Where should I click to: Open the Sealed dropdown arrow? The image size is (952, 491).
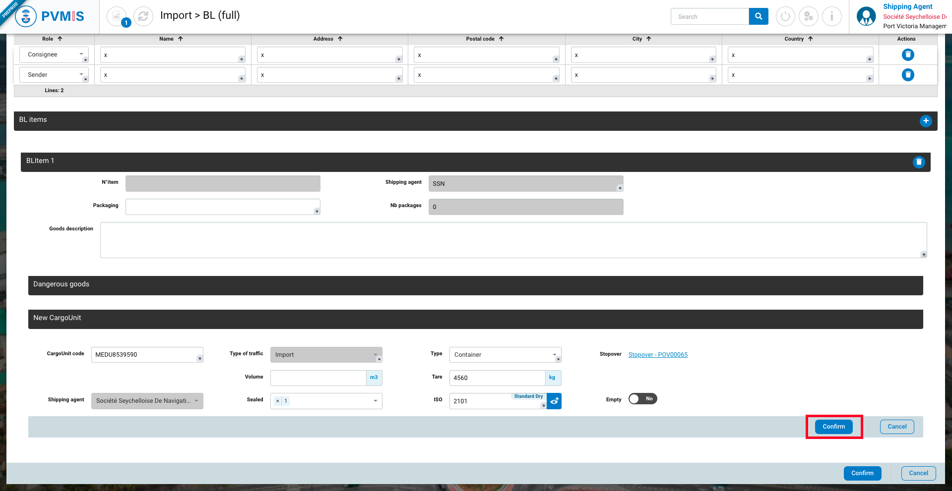tap(375, 401)
